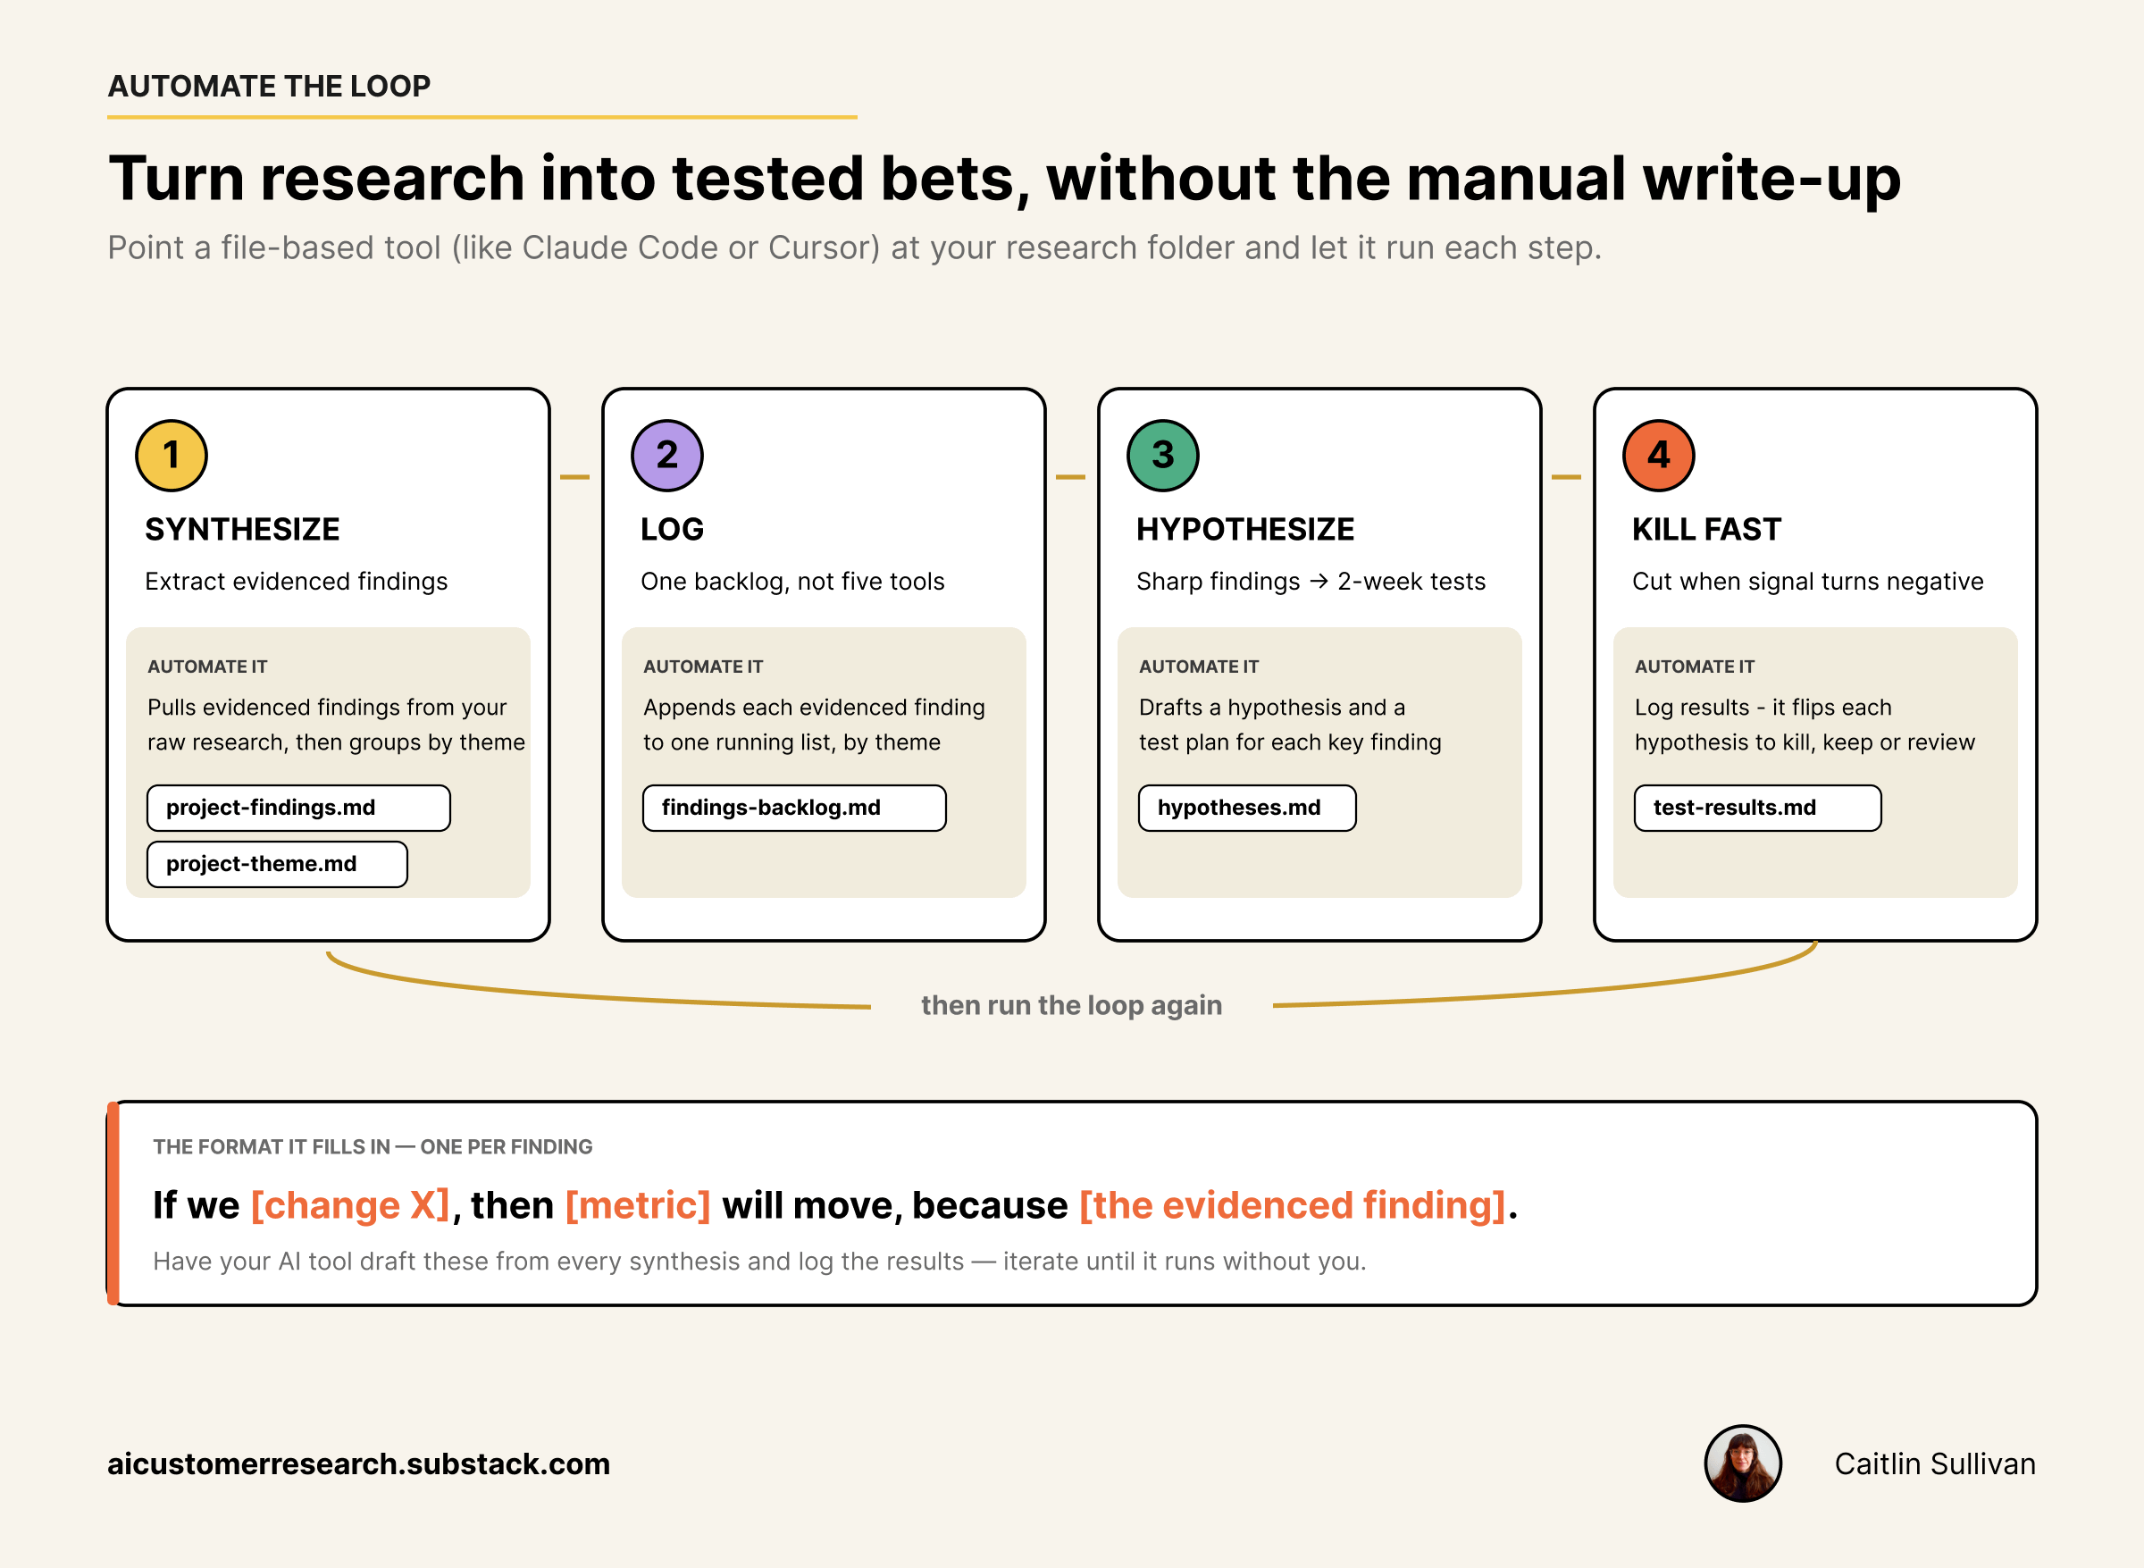Screen dimensions: 2144x1568
Task: Select the project-findings.md file chip
Action: point(299,808)
